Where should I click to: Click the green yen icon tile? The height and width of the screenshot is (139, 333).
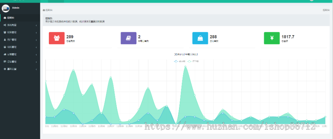pos(272,38)
